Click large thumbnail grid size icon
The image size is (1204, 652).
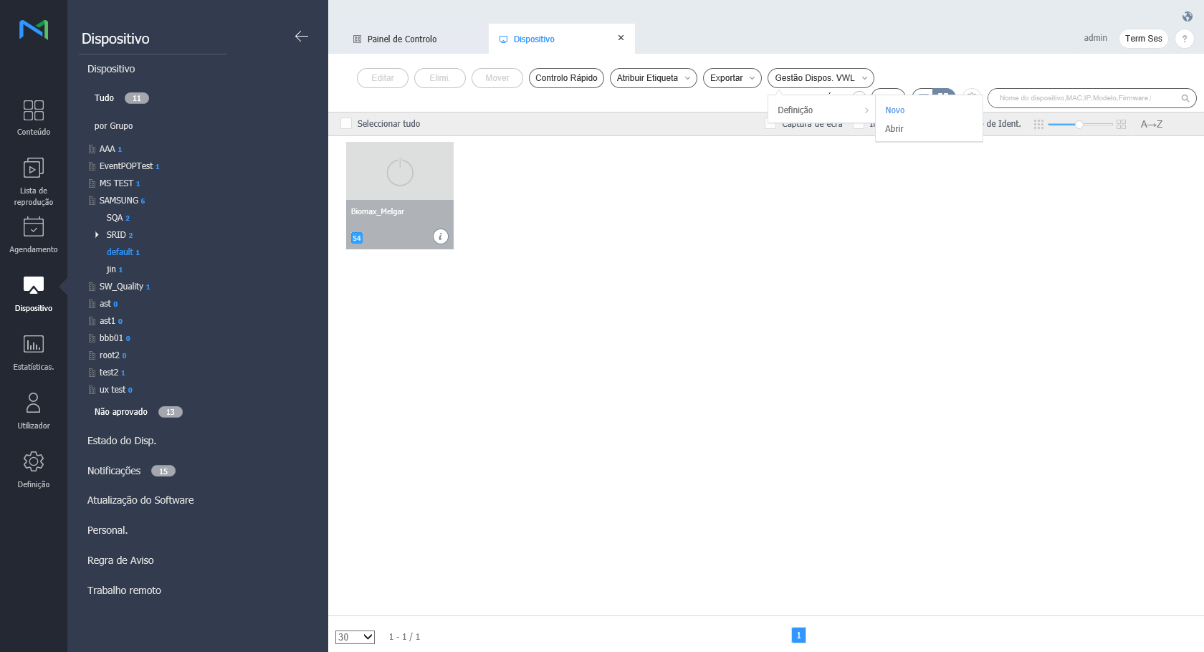[1122, 124]
